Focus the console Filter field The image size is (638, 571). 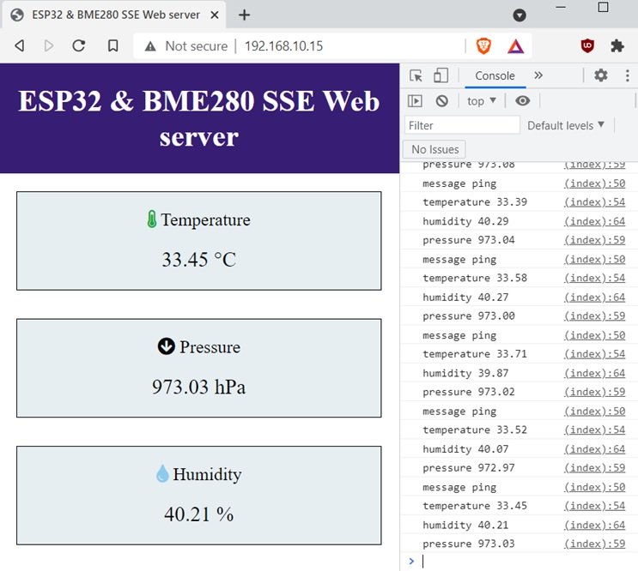pos(462,125)
